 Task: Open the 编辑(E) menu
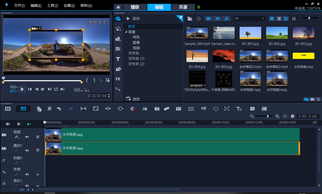(x=36, y=6)
